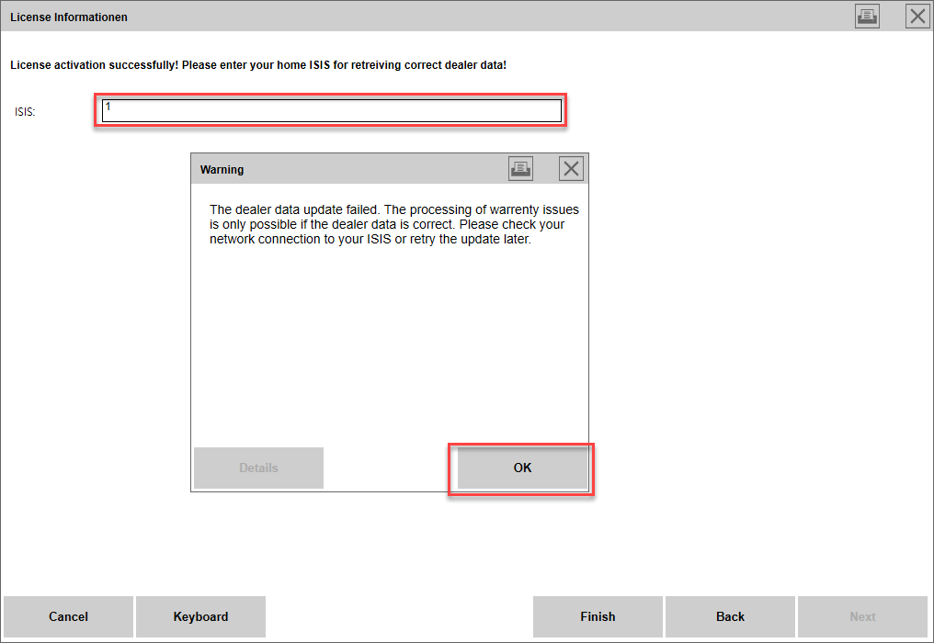Viewport: 934px width, 643px height.
Task: Open the on-screen Keyboard
Action: coord(200,616)
